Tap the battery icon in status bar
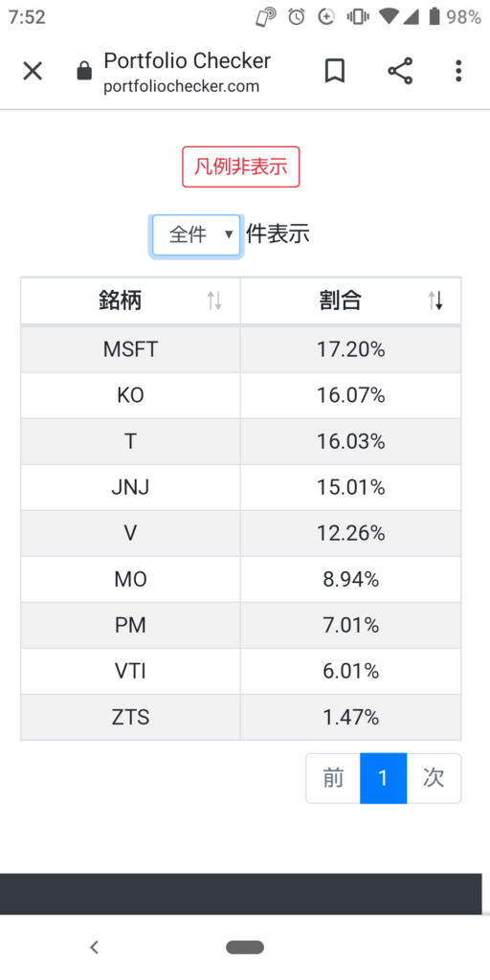The width and height of the screenshot is (490, 980). pos(434,17)
